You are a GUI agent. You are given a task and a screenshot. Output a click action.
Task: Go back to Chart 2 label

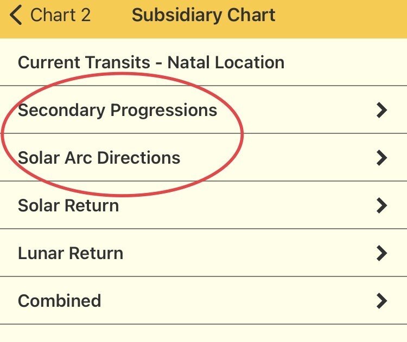(x=60, y=15)
